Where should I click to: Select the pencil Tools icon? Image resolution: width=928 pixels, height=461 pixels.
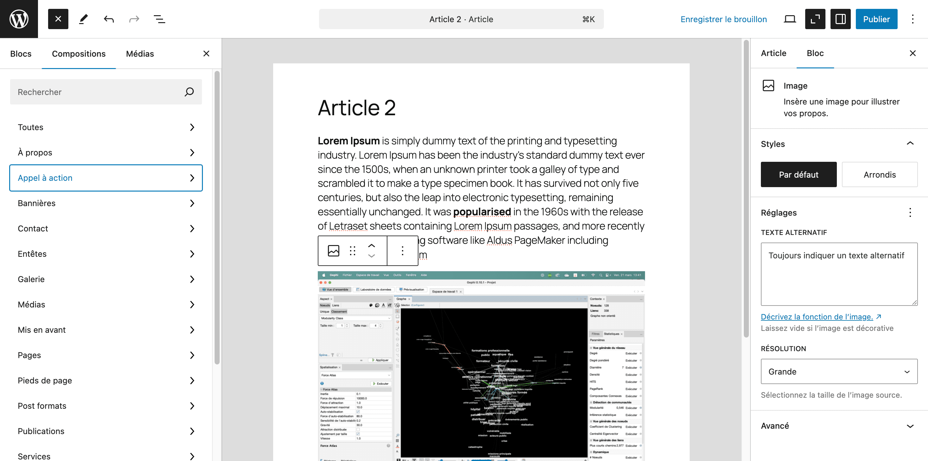tap(83, 19)
